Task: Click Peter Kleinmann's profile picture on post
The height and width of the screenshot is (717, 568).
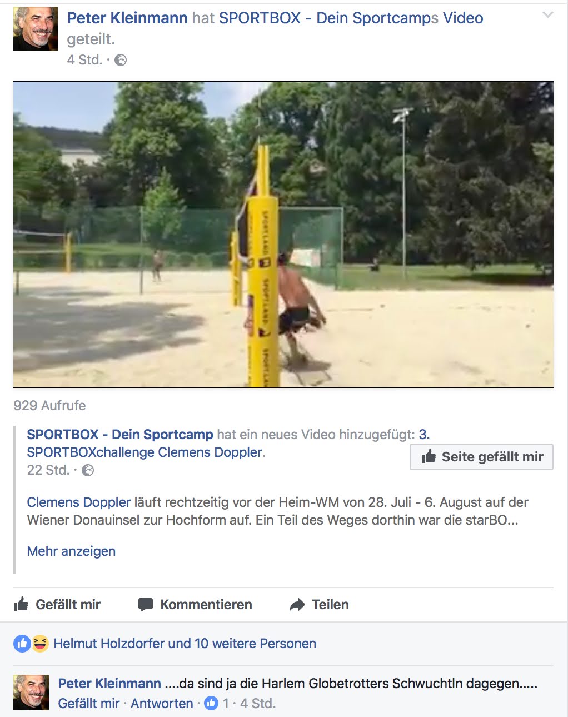Action: point(36,29)
